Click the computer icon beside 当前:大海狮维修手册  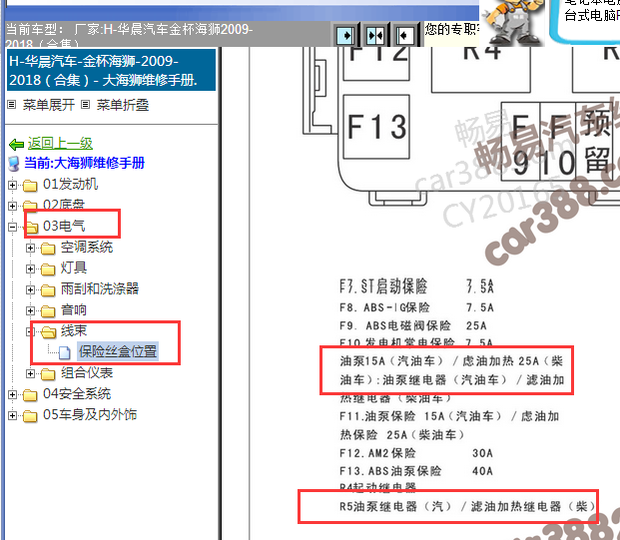click(x=14, y=164)
